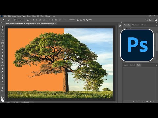The width and height of the screenshot is (158, 118).
Task: Open the File menu
Action: 5,16
